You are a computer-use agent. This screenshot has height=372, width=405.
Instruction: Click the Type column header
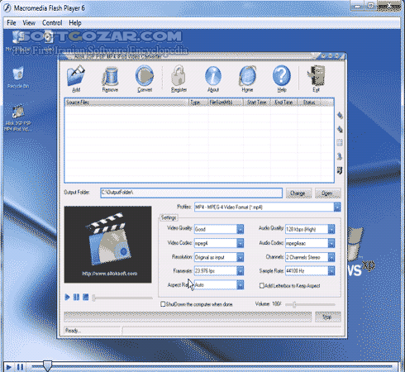198,103
